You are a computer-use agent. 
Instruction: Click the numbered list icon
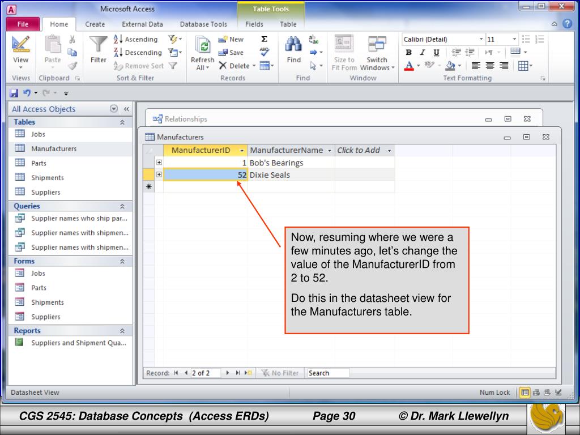coord(540,39)
